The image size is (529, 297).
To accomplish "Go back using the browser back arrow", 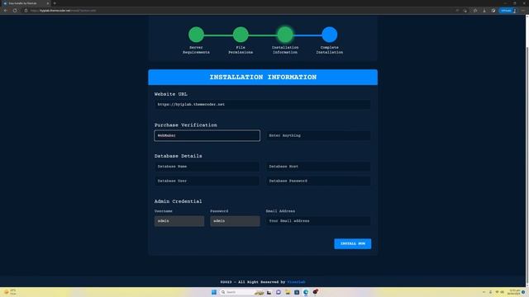I will coord(6,11).
